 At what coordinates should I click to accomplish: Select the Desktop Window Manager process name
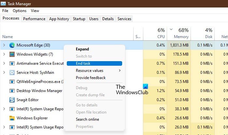(x=39, y=91)
